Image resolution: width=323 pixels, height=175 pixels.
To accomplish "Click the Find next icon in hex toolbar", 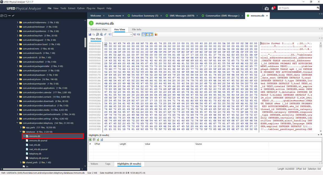I will point(101,34).
